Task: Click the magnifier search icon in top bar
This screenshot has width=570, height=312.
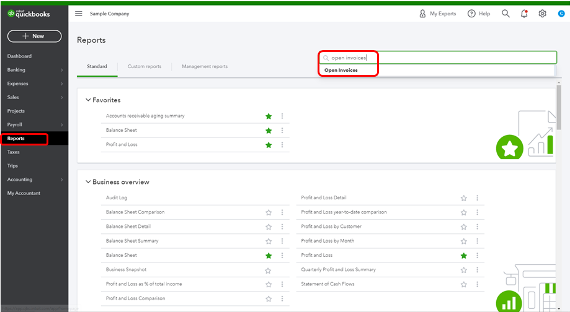Action: pos(505,14)
